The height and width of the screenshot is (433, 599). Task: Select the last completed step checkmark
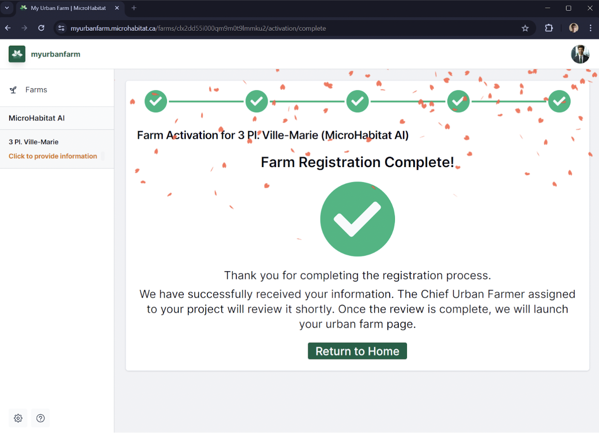(559, 101)
